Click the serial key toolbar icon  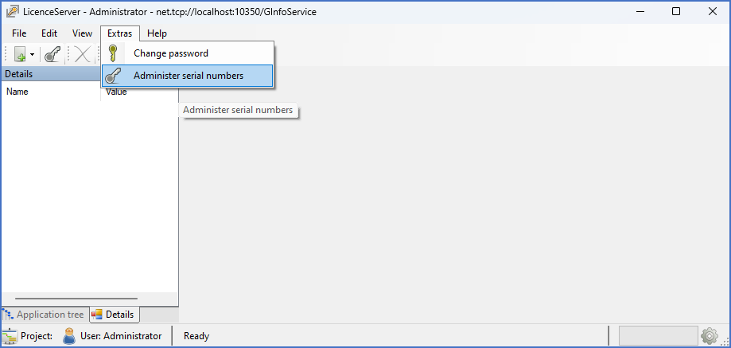coord(52,55)
